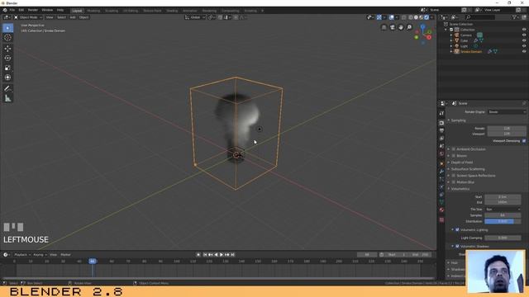The width and height of the screenshot is (529, 297).
Task: Open the Render properties tab
Action: tap(441, 123)
